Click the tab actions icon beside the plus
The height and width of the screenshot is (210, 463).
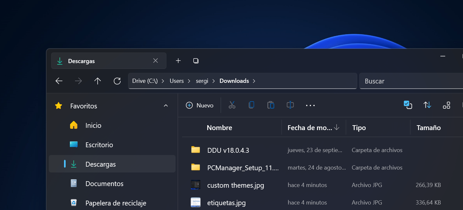tap(196, 61)
